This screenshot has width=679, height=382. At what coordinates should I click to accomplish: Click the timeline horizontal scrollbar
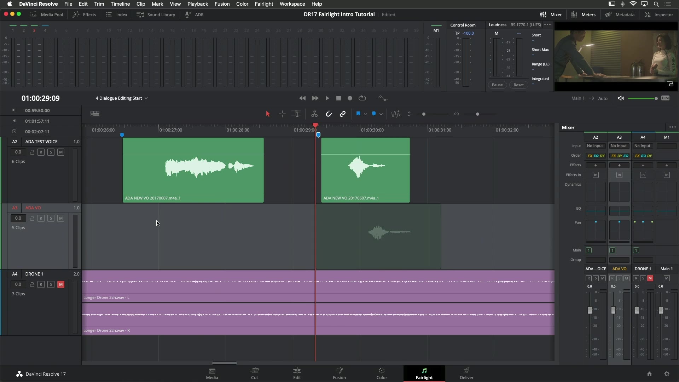[x=225, y=363]
